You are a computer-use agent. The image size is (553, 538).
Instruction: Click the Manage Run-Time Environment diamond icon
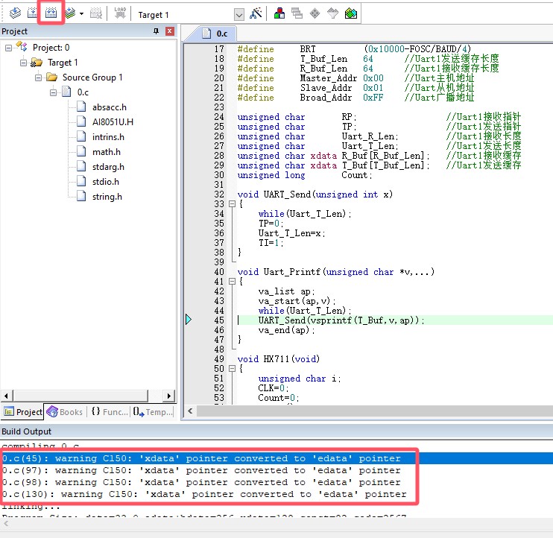315,13
